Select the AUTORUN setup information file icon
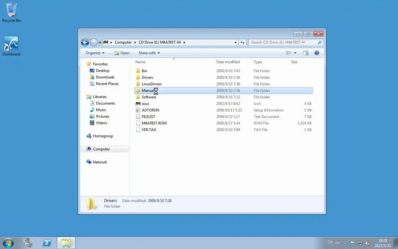The width and height of the screenshot is (398, 249). (138, 110)
